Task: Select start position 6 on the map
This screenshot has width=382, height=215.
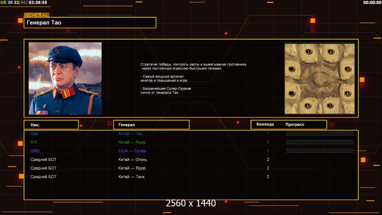Action: [347, 93]
